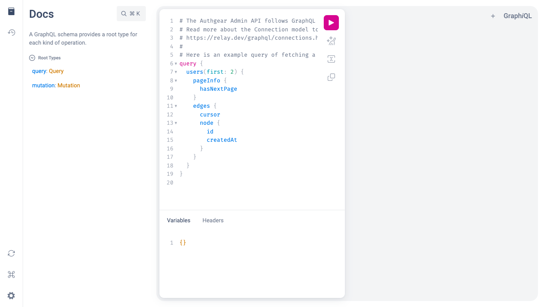Run the query with the play button
This screenshot has height=307, width=544.
point(331,23)
